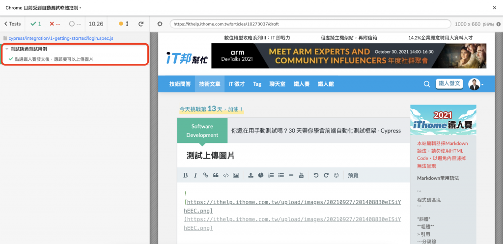Click the 1000 x 660 viewport size text
The height and width of the screenshot is (244, 503).
click(x=468, y=24)
